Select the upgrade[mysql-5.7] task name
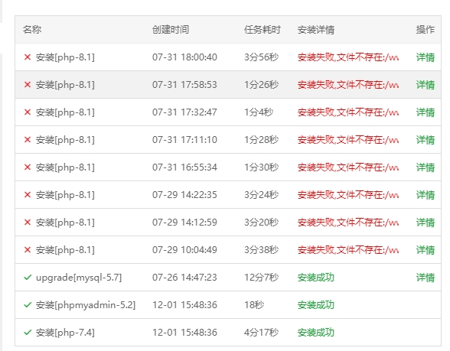Screen dimensions: 450x351 (79, 278)
